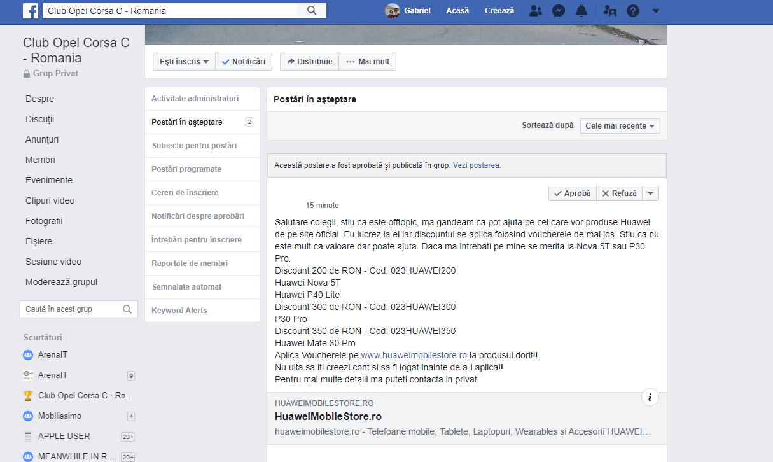Click Creează in top bar

[x=499, y=11]
